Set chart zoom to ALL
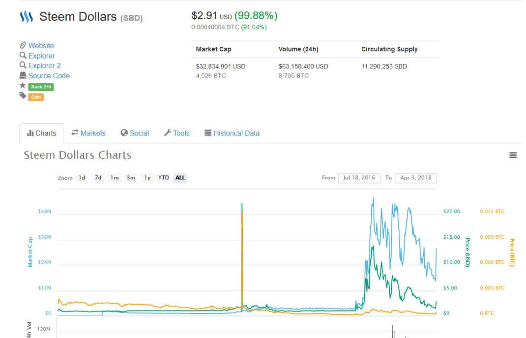 [180, 178]
